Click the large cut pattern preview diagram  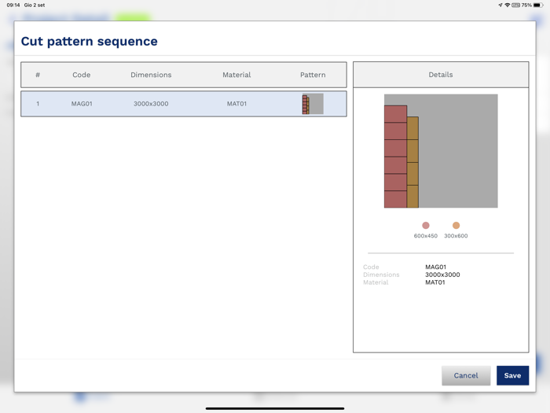[x=441, y=151]
